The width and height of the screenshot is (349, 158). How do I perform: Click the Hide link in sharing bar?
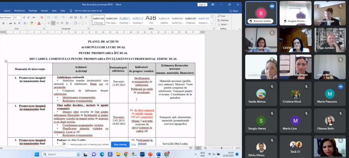tap(133, 144)
